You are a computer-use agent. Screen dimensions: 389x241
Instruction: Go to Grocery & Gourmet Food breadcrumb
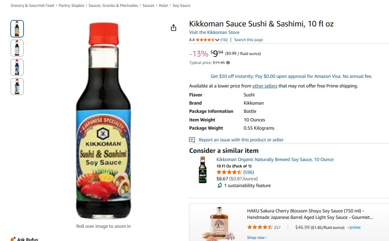coord(32,5)
